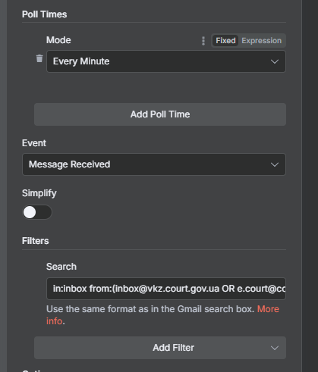Open the Message Received event dropdown
This screenshot has height=372, width=318.
154,164
